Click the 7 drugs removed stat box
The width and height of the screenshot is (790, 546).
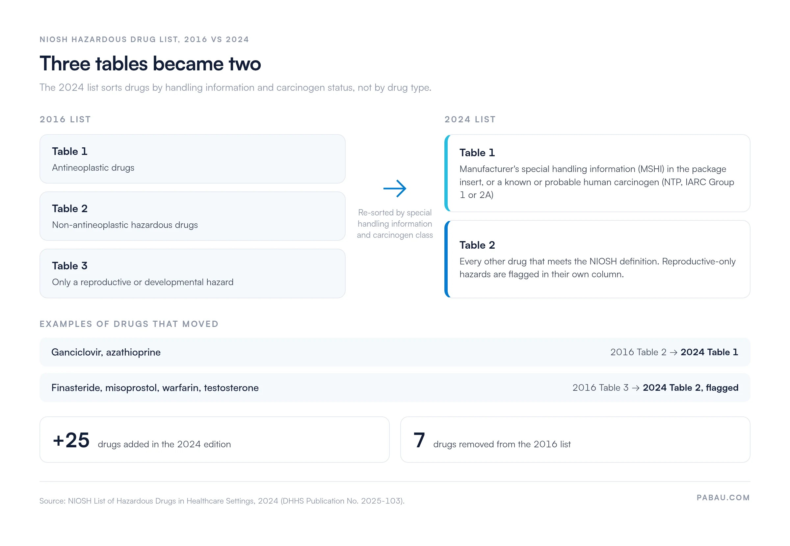(x=575, y=440)
